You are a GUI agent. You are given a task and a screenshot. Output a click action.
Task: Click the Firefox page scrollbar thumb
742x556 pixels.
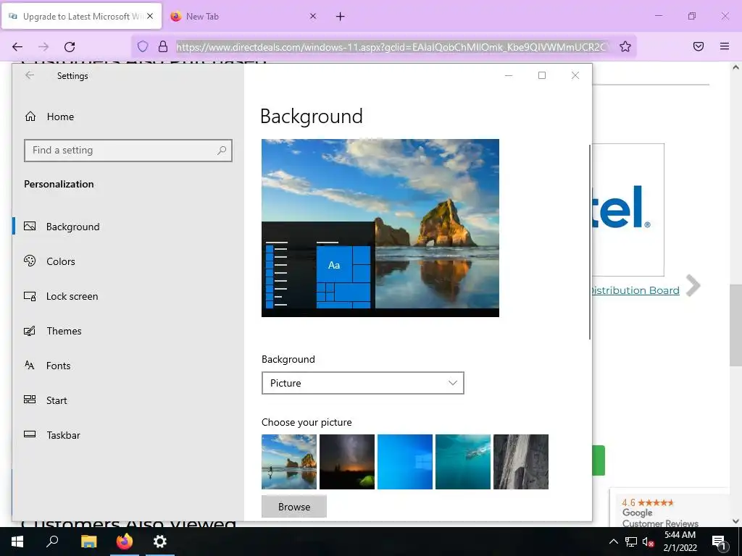click(735, 325)
